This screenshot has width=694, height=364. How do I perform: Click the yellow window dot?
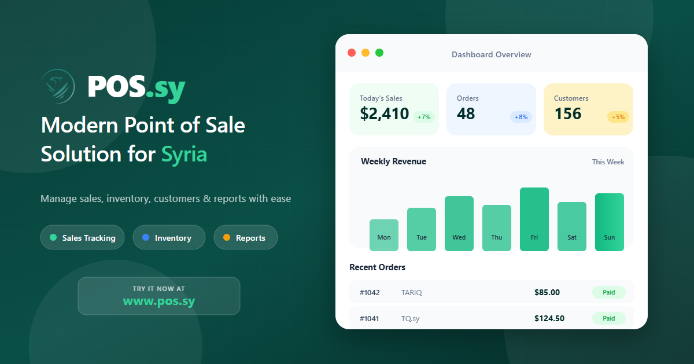click(366, 53)
